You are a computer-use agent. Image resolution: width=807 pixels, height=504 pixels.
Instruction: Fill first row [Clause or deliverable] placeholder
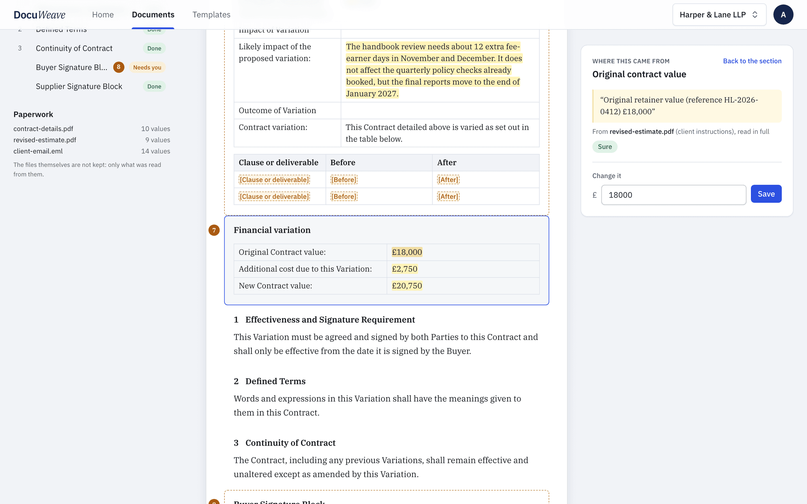coord(274,179)
